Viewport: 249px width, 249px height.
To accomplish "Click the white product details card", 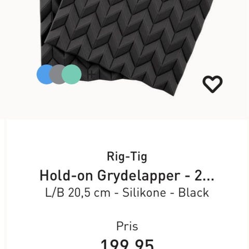I will point(126,184).
